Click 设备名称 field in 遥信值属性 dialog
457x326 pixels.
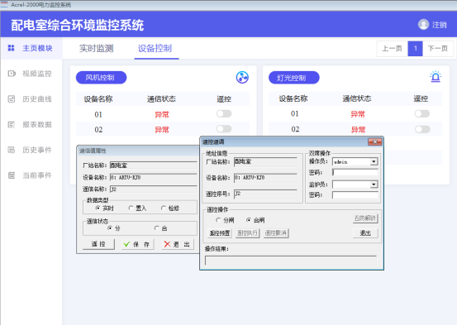[x=155, y=177]
